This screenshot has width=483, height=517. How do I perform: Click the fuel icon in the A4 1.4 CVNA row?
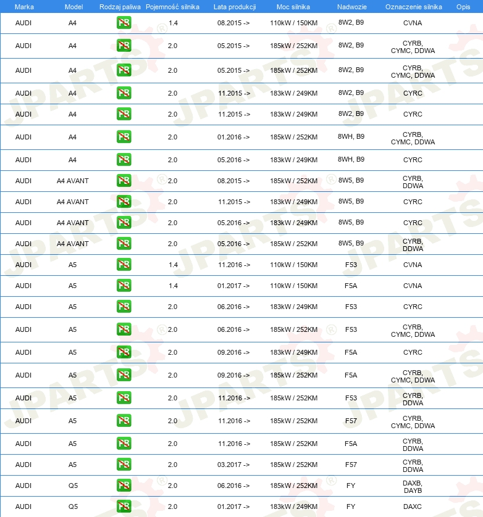(x=124, y=23)
